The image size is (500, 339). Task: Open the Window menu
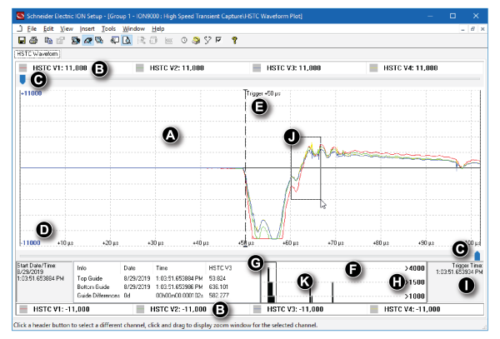134,28
